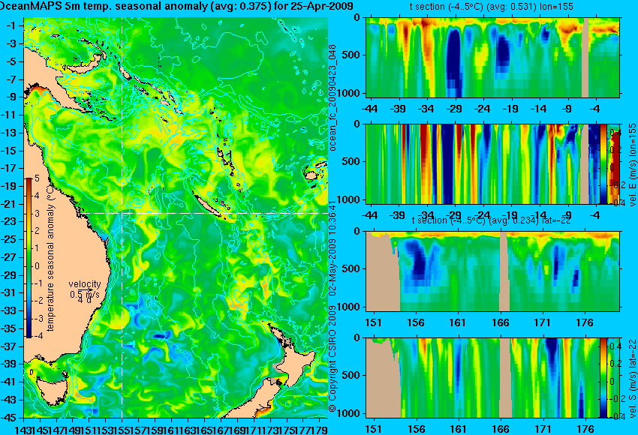638x435 pixels.
Task: Click latitude tick '-11' on main map axis
Action: point(8,115)
